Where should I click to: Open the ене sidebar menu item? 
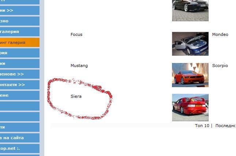pos(20,95)
